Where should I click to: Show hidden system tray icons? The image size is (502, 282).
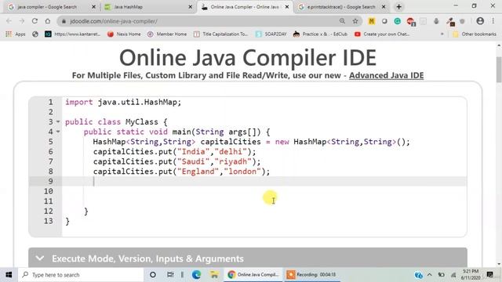430,275
